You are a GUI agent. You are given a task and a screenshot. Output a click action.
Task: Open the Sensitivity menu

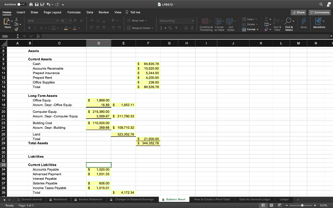click(319, 23)
